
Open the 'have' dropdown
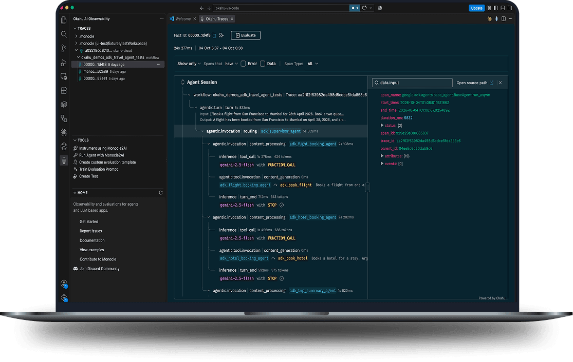(231, 64)
